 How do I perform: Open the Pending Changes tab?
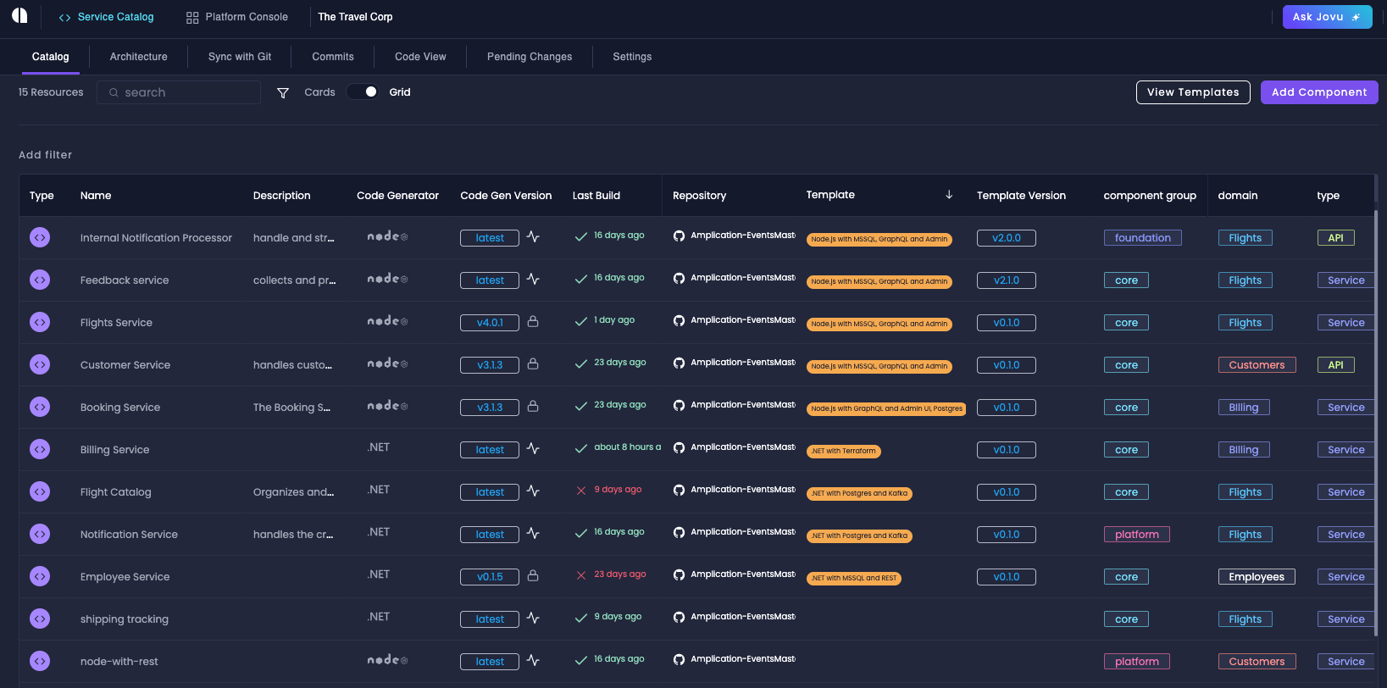[530, 57]
